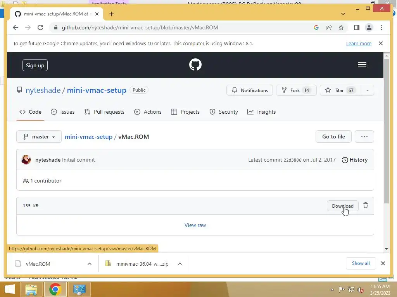Click the address bar URL

pyautogui.click(x=140, y=27)
